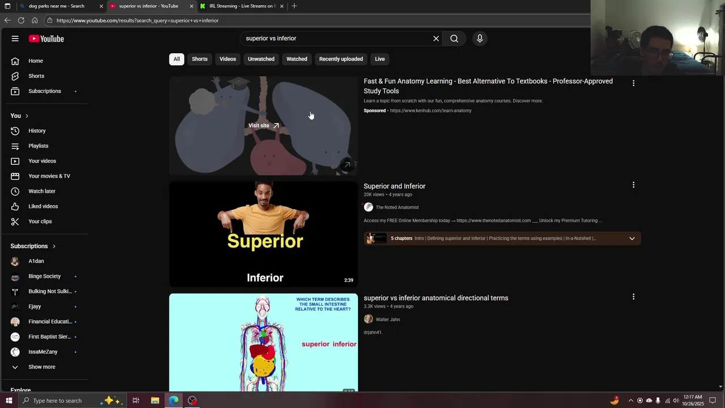Close the dog parks near me tab
This screenshot has width=725, height=408.
point(101,6)
